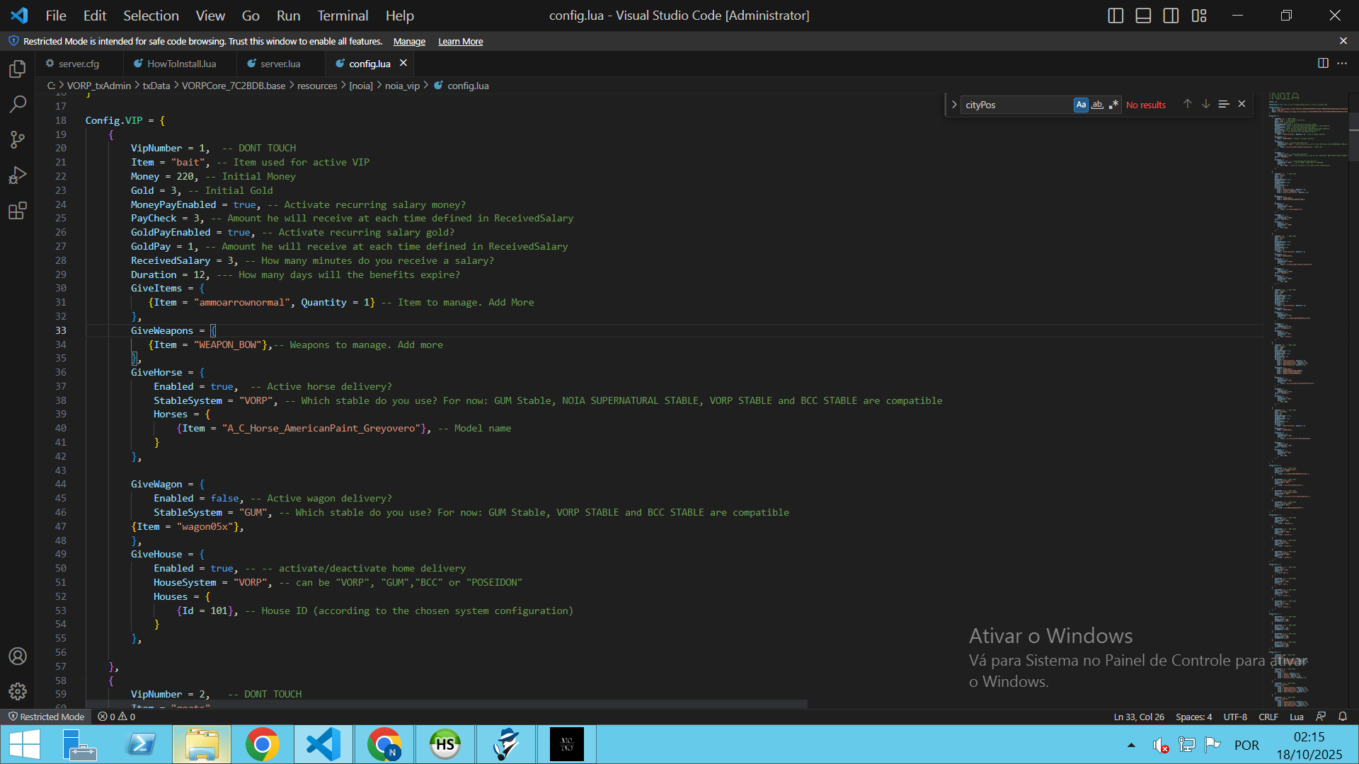The width and height of the screenshot is (1359, 764).
Task: Click the cityPos find input field
Action: (1016, 105)
